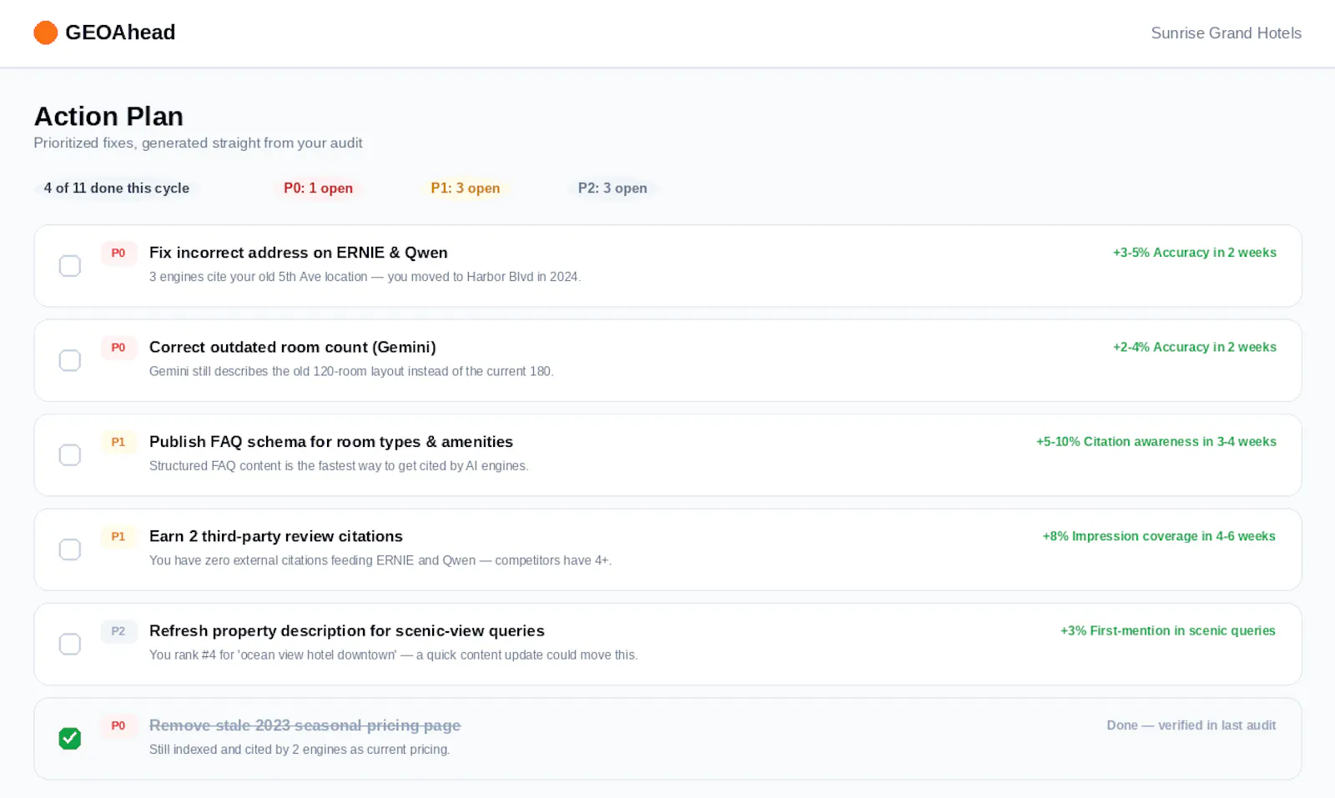Click the +2-4% Accuracy in 2 weeks impact
1335x798 pixels.
(1194, 347)
